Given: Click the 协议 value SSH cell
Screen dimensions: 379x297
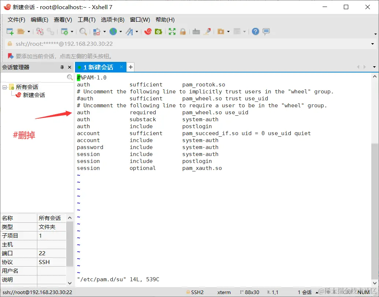Looking at the screenshot, I should [x=52, y=262].
